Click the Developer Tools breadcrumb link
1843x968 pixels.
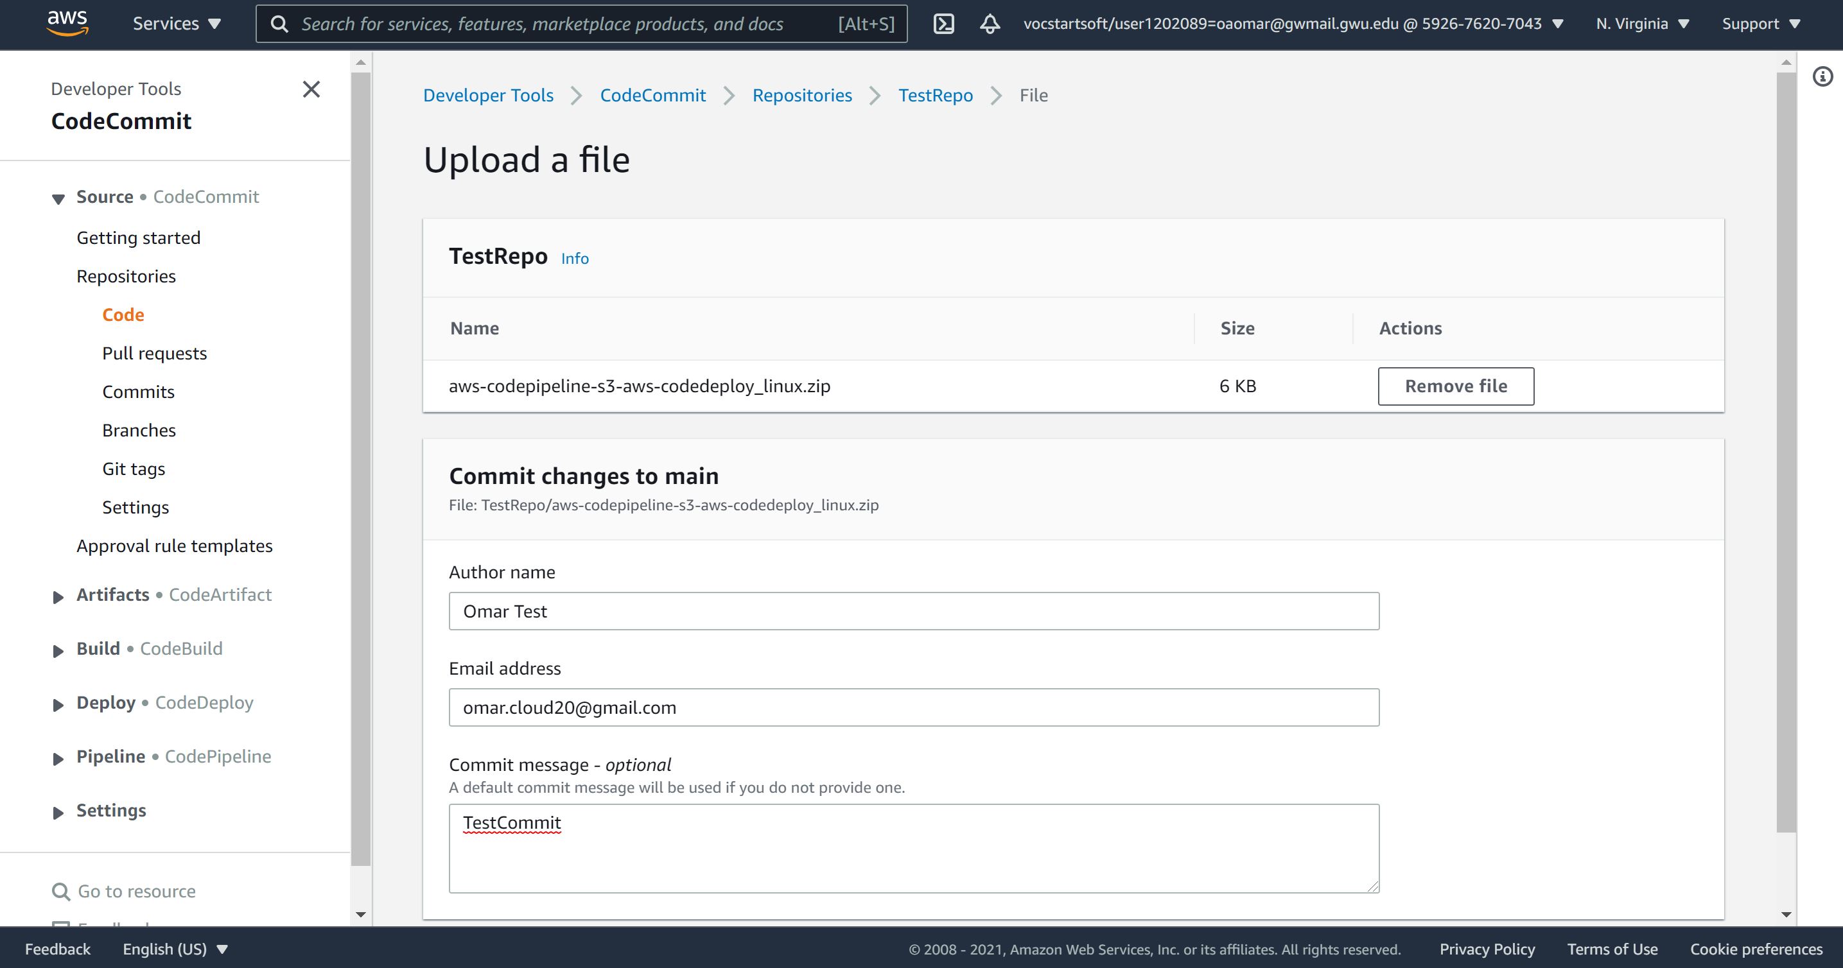[488, 95]
